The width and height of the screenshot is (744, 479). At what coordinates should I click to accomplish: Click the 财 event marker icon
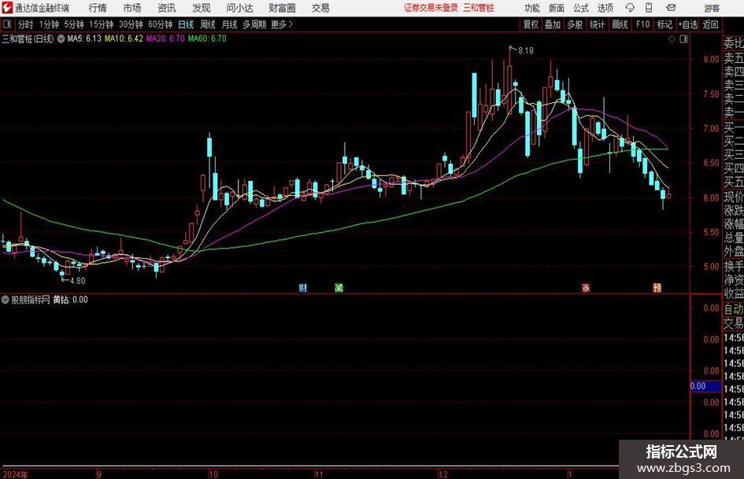(303, 287)
